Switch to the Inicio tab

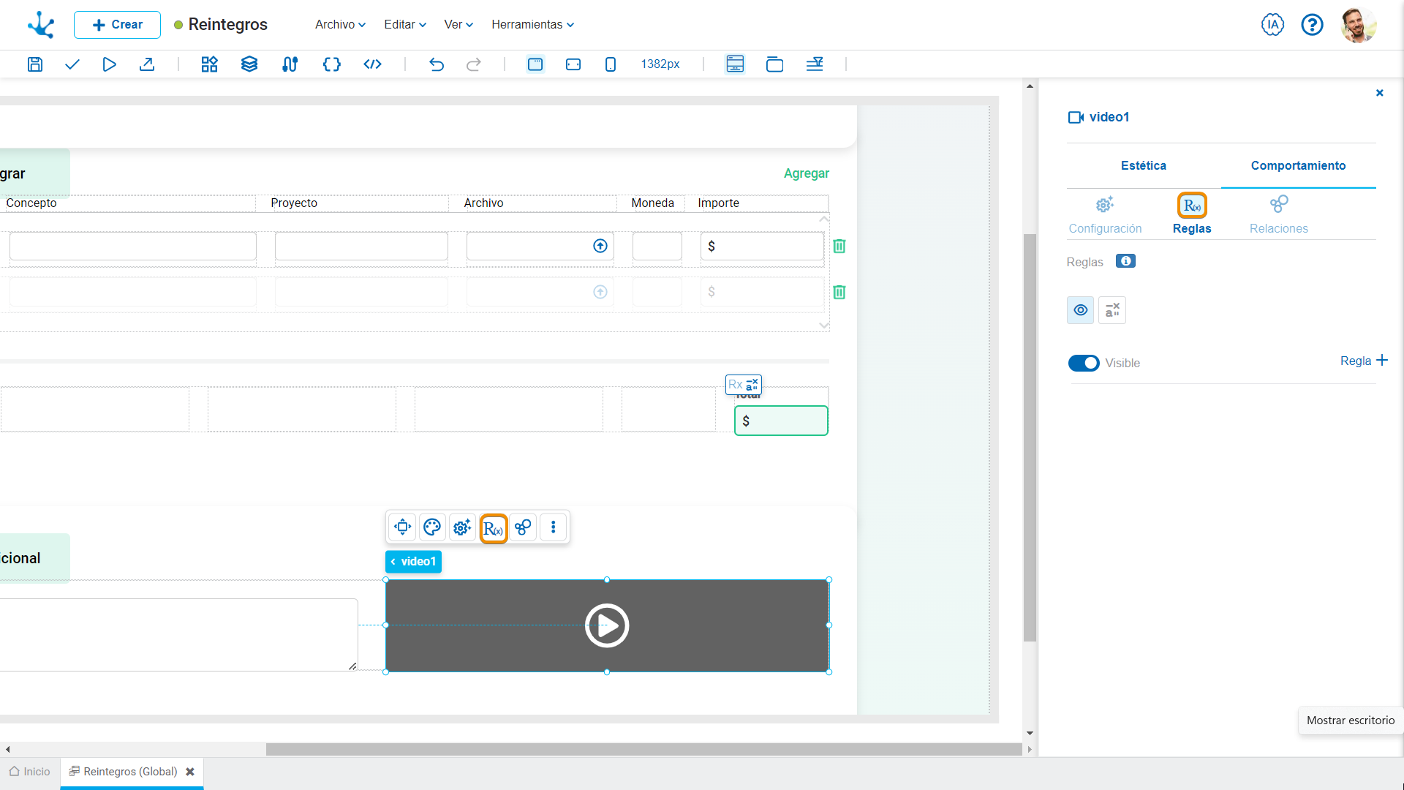pyautogui.click(x=30, y=772)
